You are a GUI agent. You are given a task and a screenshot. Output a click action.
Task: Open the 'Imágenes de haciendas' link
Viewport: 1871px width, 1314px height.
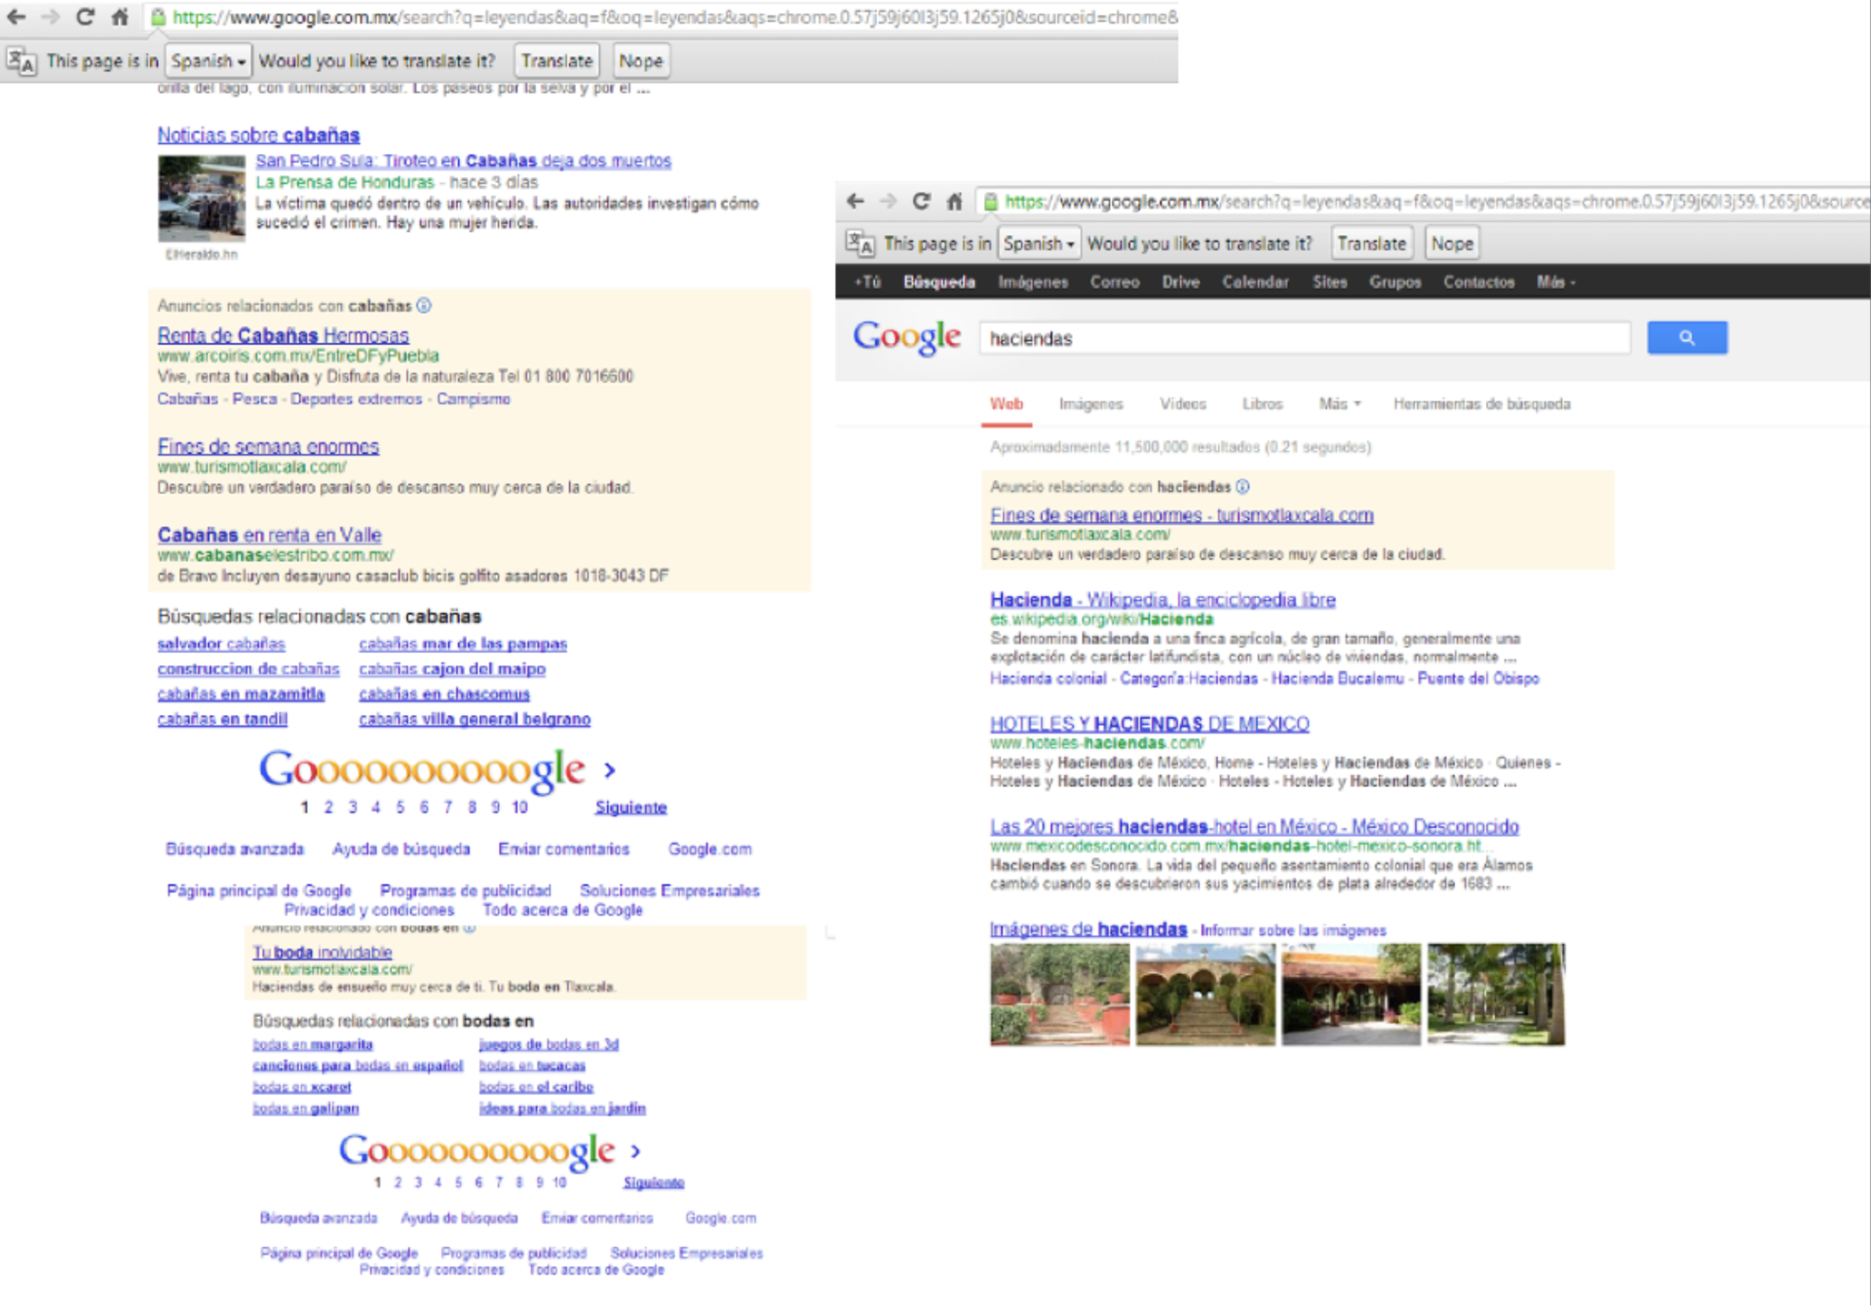[1088, 929]
